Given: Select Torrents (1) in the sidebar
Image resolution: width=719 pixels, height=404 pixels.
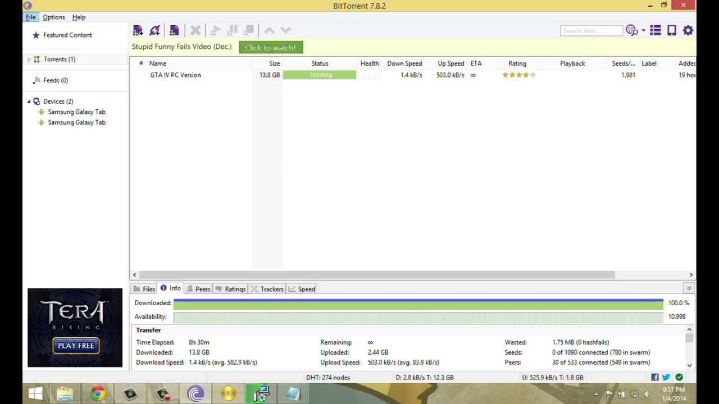Looking at the screenshot, I should pyautogui.click(x=59, y=59).
